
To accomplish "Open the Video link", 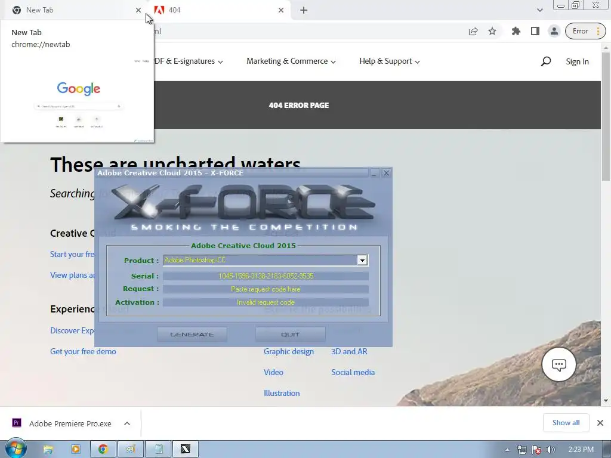I will [273, 372].
